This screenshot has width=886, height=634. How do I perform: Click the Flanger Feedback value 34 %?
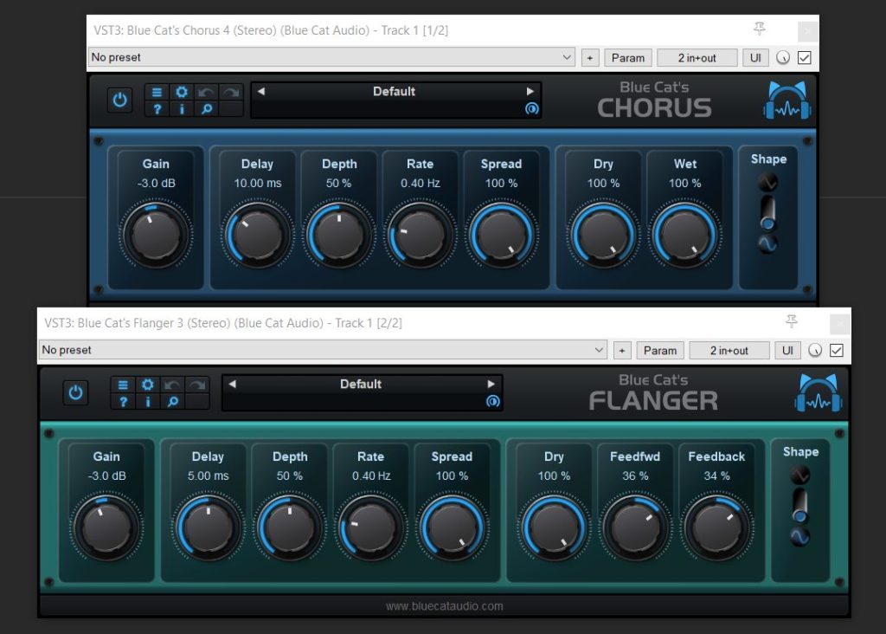coord(716,476)
